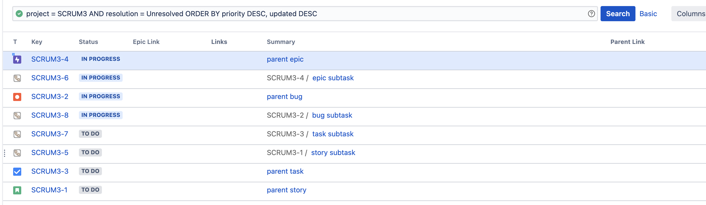Click the story icon beside SCRUM3-1
The width and height of the screenshot is (706, 205).
(17, 190)
